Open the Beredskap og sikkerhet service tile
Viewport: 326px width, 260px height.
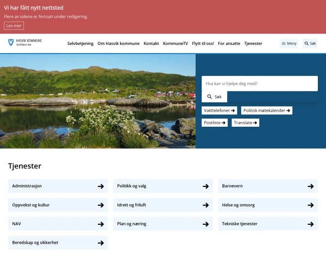click(x=58, y=243)
